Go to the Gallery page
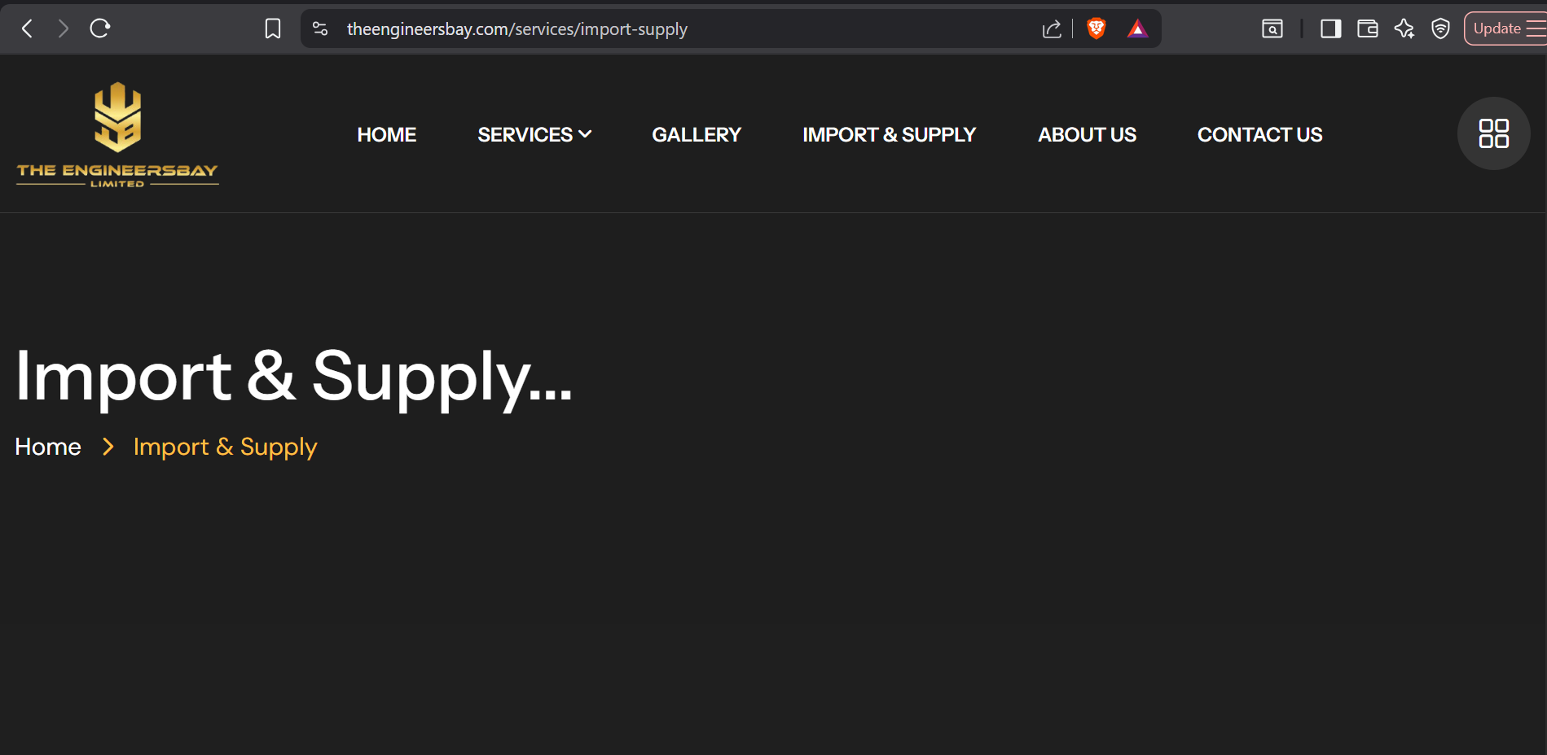The image size is (1547, 755). pos(696,135)
